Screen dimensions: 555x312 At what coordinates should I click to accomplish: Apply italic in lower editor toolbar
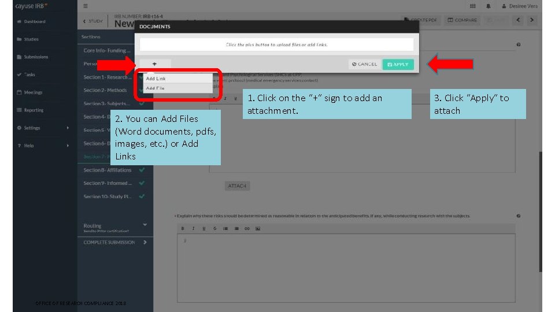193,229
